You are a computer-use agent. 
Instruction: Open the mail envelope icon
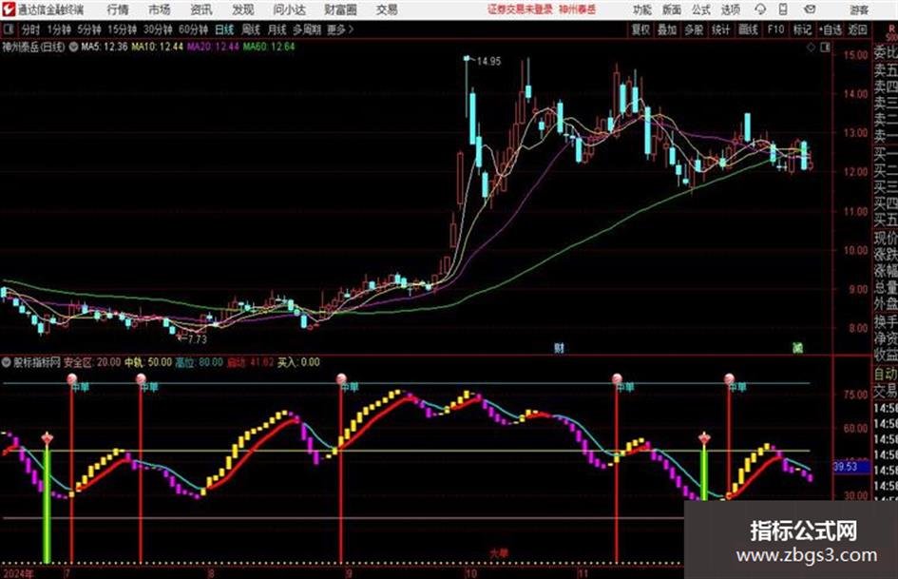click(x=810, y=10)
